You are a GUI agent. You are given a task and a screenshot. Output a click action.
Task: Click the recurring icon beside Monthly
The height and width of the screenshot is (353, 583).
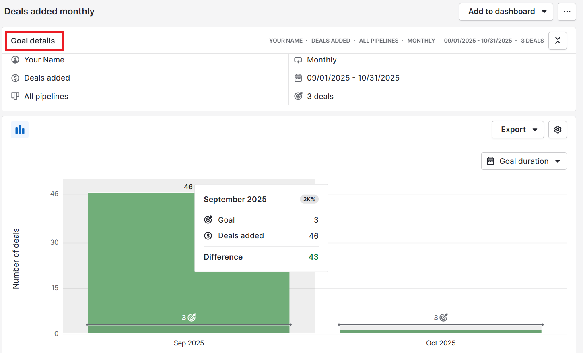tap(298, 60)
